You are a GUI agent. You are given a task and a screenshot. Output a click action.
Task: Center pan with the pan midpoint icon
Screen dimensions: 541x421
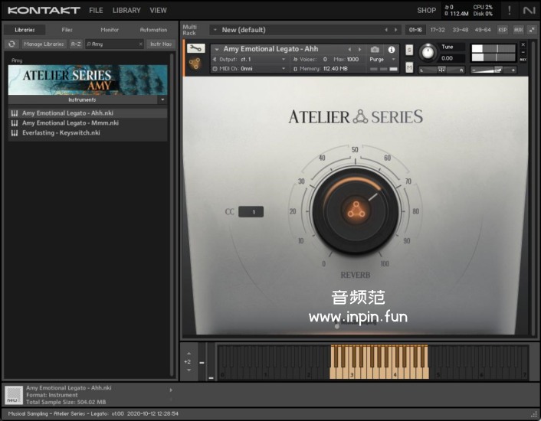tap(441, 70)
